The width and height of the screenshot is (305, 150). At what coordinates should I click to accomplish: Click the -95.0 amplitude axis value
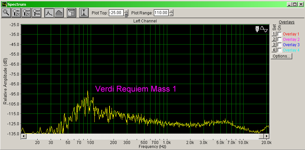tap(14, 94)
